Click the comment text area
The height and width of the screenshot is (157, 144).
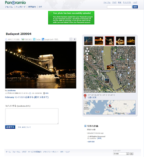click(x=32, y=116)
